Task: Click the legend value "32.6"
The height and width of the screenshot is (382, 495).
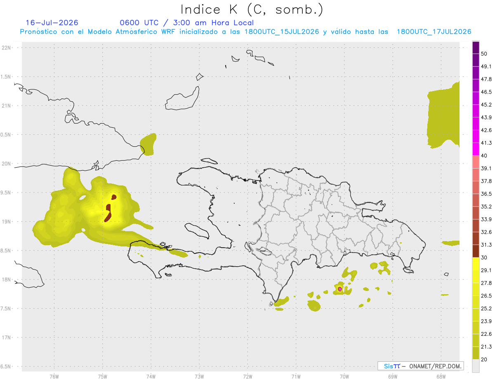Action: point(486,232)
